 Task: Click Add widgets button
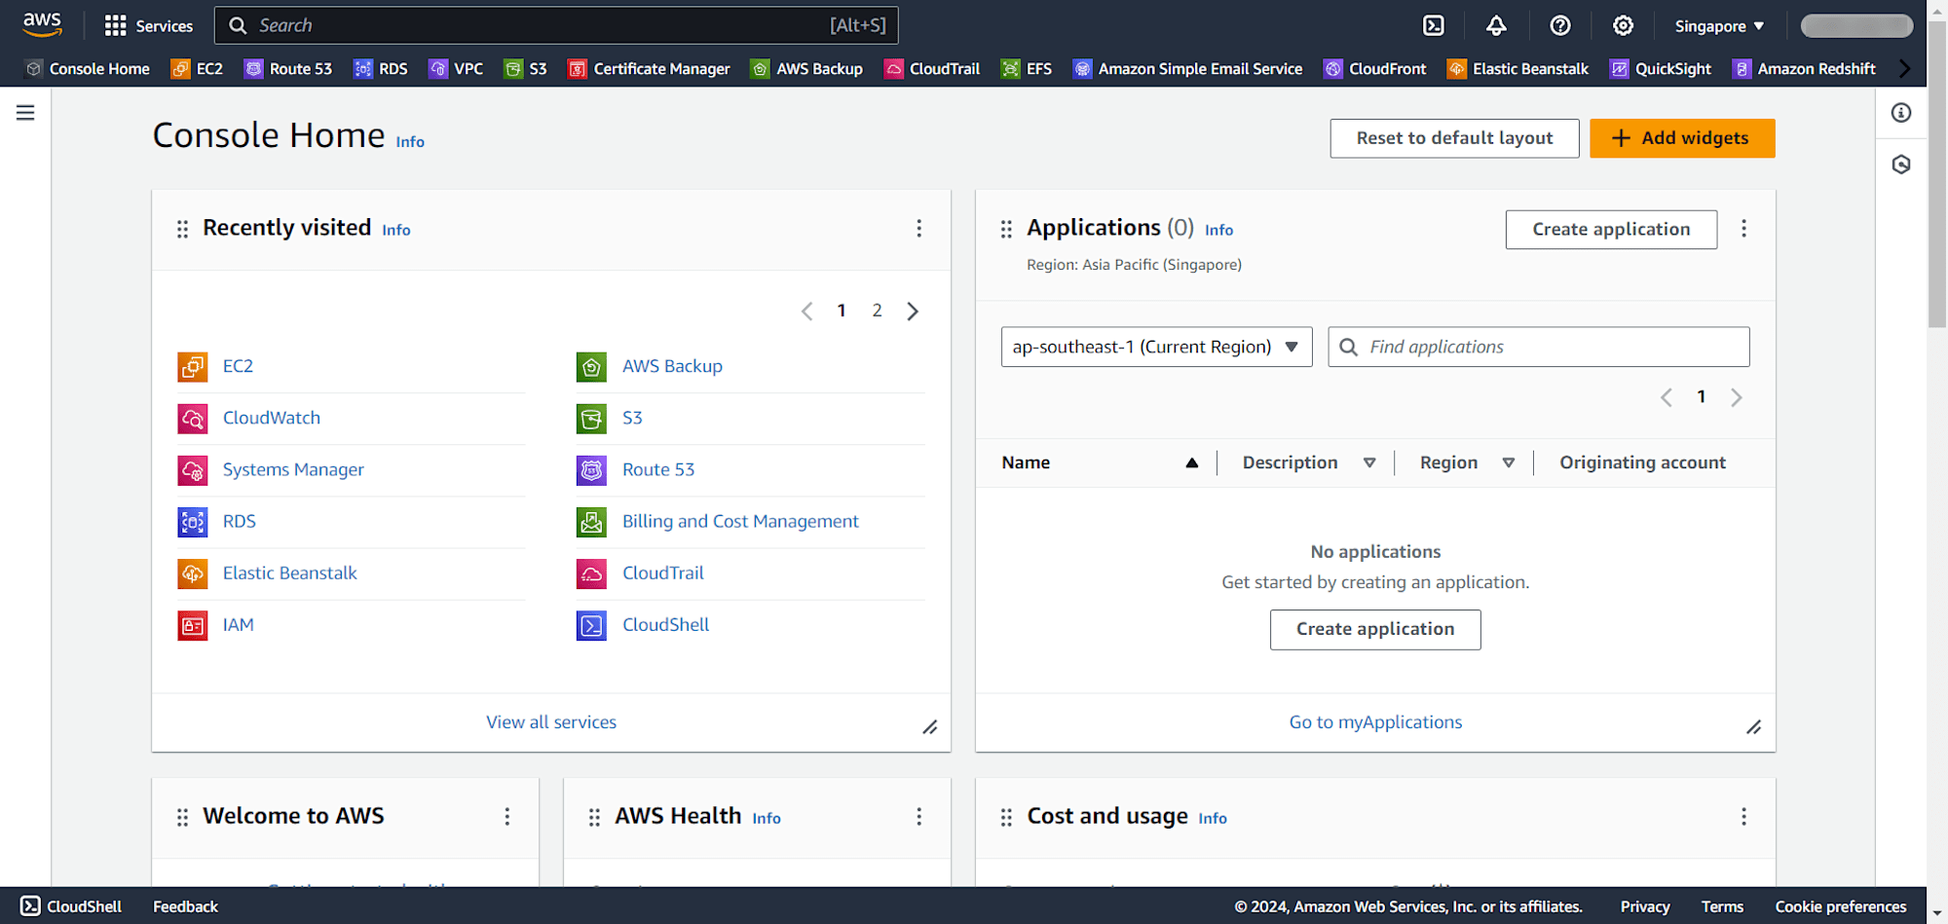pyautogui.click(x=1682, y=138)
